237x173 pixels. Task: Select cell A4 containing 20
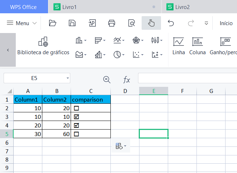pos(28,125)
